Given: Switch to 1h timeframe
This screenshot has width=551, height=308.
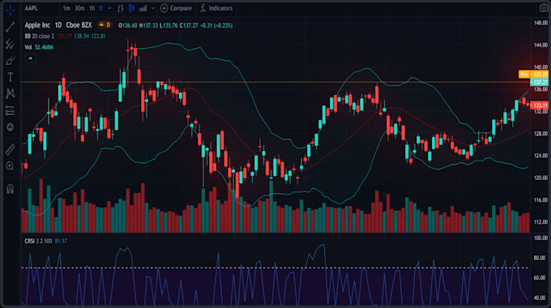Looking at the screenshot, I should [x=92, y=8].
